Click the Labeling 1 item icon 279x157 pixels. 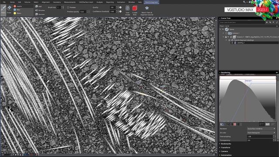pos(235,43)
